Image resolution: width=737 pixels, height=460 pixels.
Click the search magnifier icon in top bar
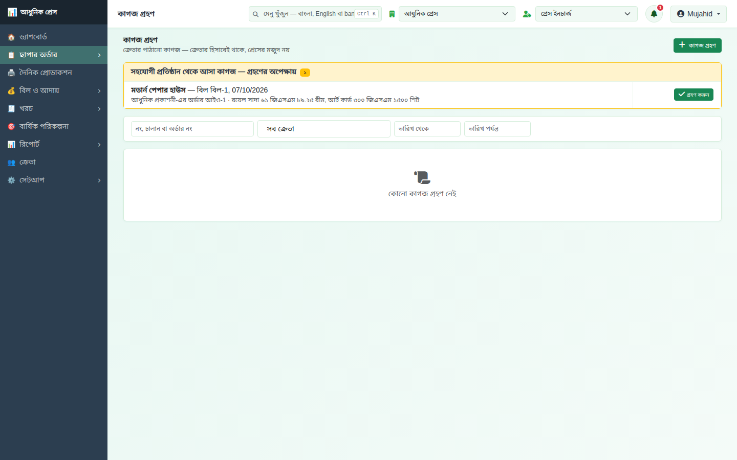point(255,14)
